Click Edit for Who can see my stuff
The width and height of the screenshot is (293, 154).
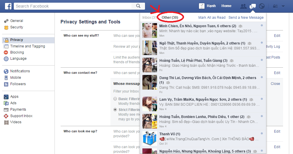(277, 36)
